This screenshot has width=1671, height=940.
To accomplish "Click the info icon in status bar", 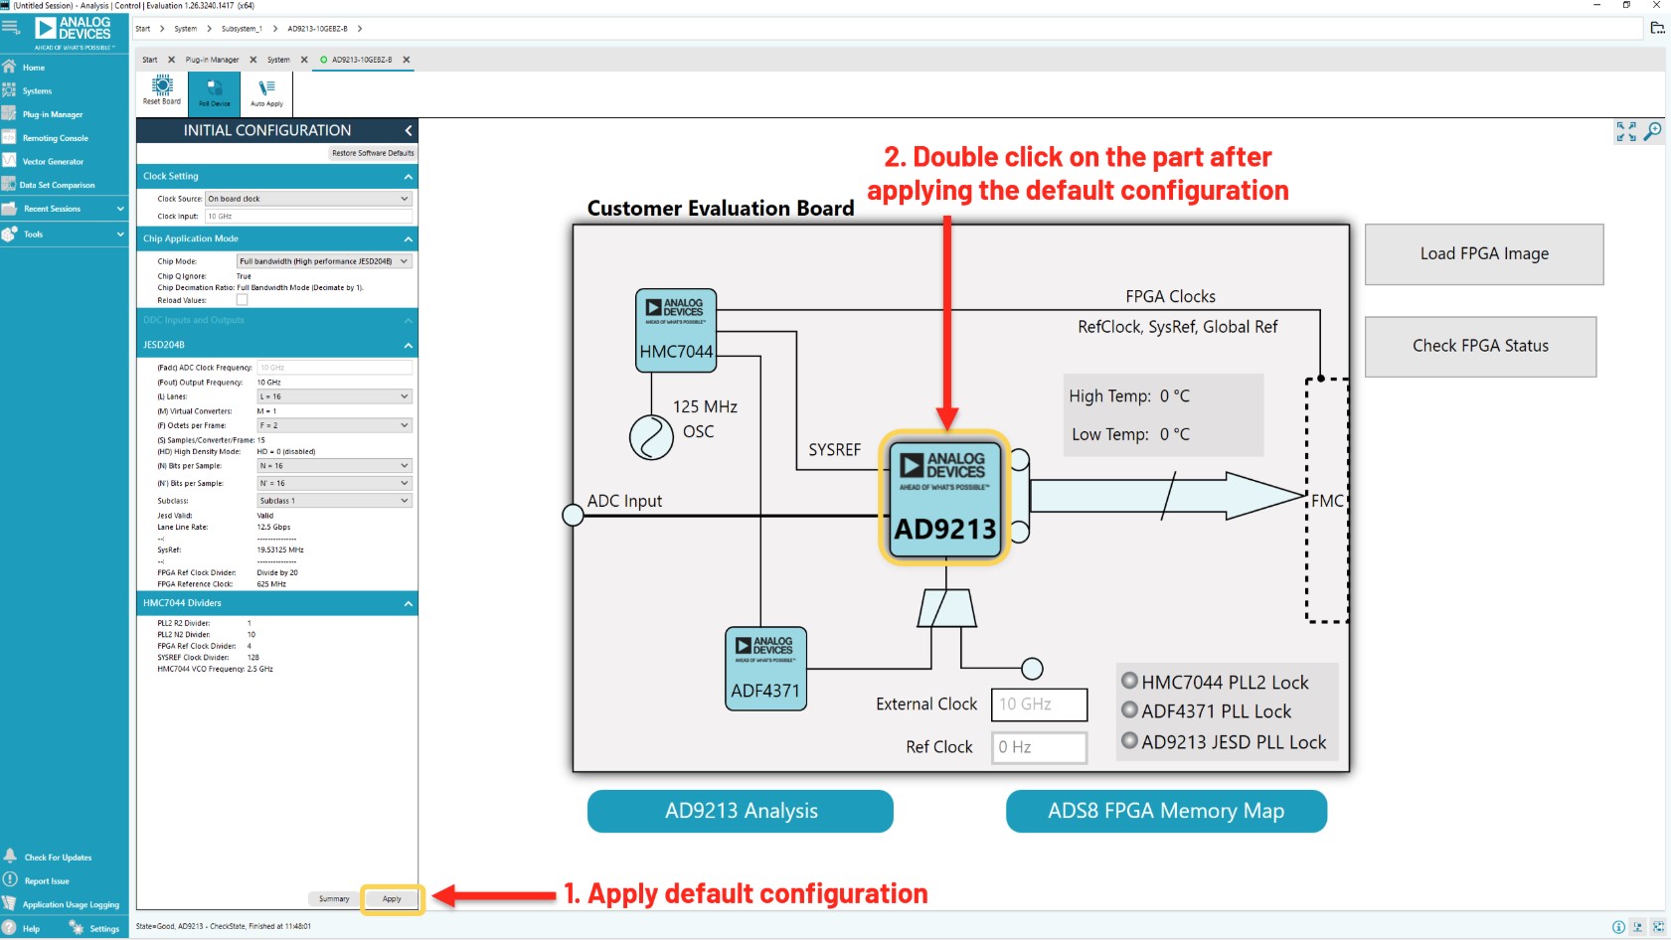I will tap(1618, 927).
